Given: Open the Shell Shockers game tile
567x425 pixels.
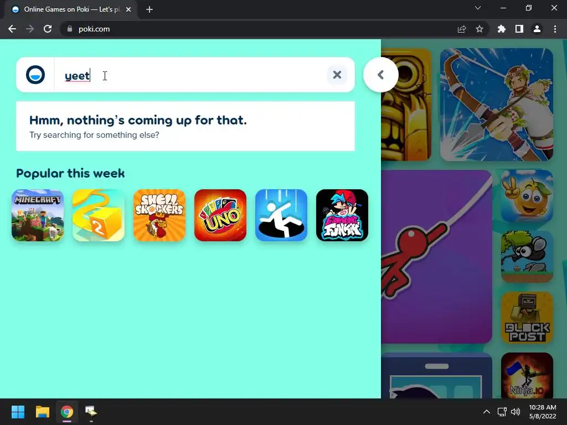Looking at the screenshot, I should pyautogui.click(x=159, y=215).
